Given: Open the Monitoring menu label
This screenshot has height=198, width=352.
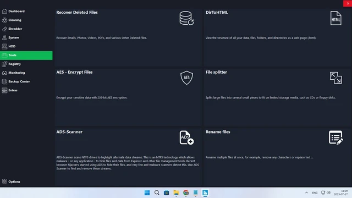Looking at the screenshot, I should [x=16, y=73].
